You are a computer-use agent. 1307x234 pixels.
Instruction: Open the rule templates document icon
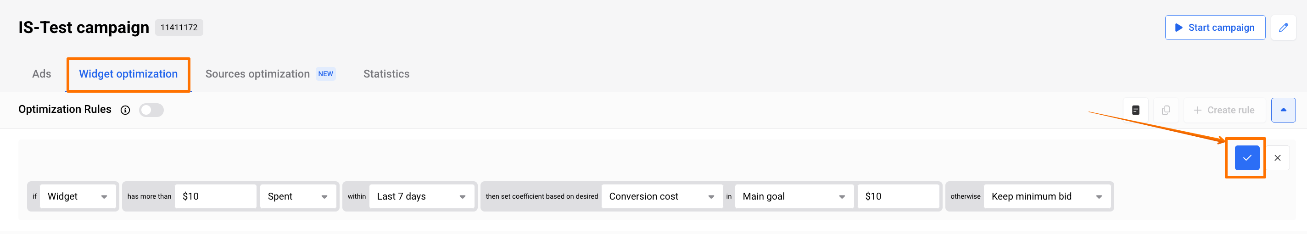(1135, 110)
